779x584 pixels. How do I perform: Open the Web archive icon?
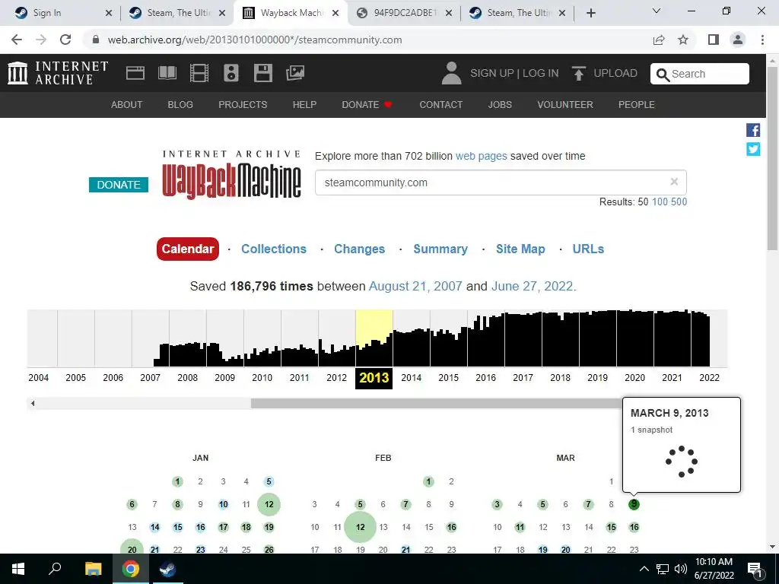pos(135,73)
